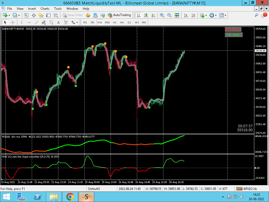
Task: Switch to M5 timeframe
Action: coord(92,23)
